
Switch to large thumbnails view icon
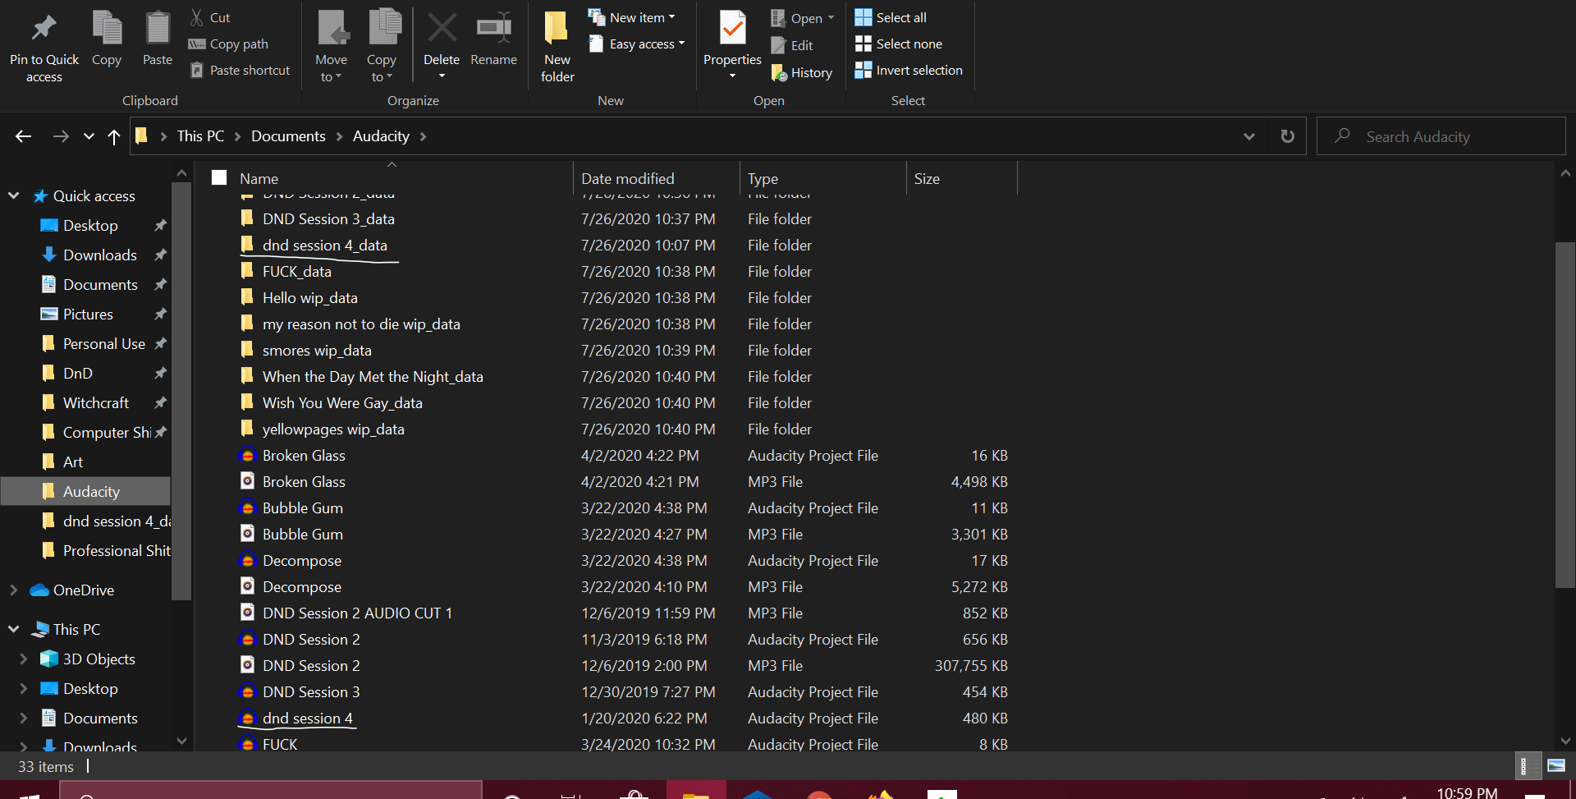(1555, 766)
